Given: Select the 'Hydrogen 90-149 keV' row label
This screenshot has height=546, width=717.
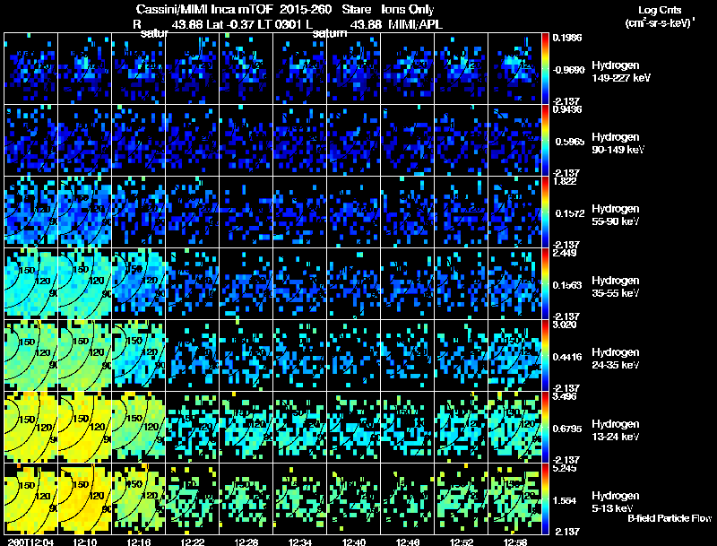Looking at the screenshot, I should click(618, 143).
